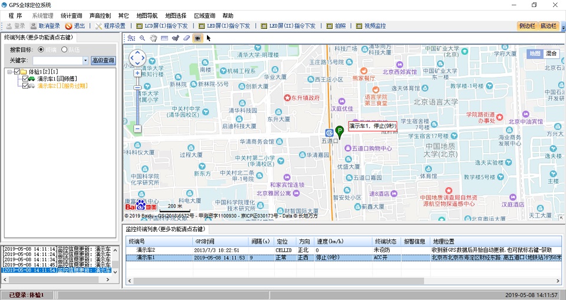
Task: Click the monitoring table horizontal scrollbar
Action: coord(278,281)
